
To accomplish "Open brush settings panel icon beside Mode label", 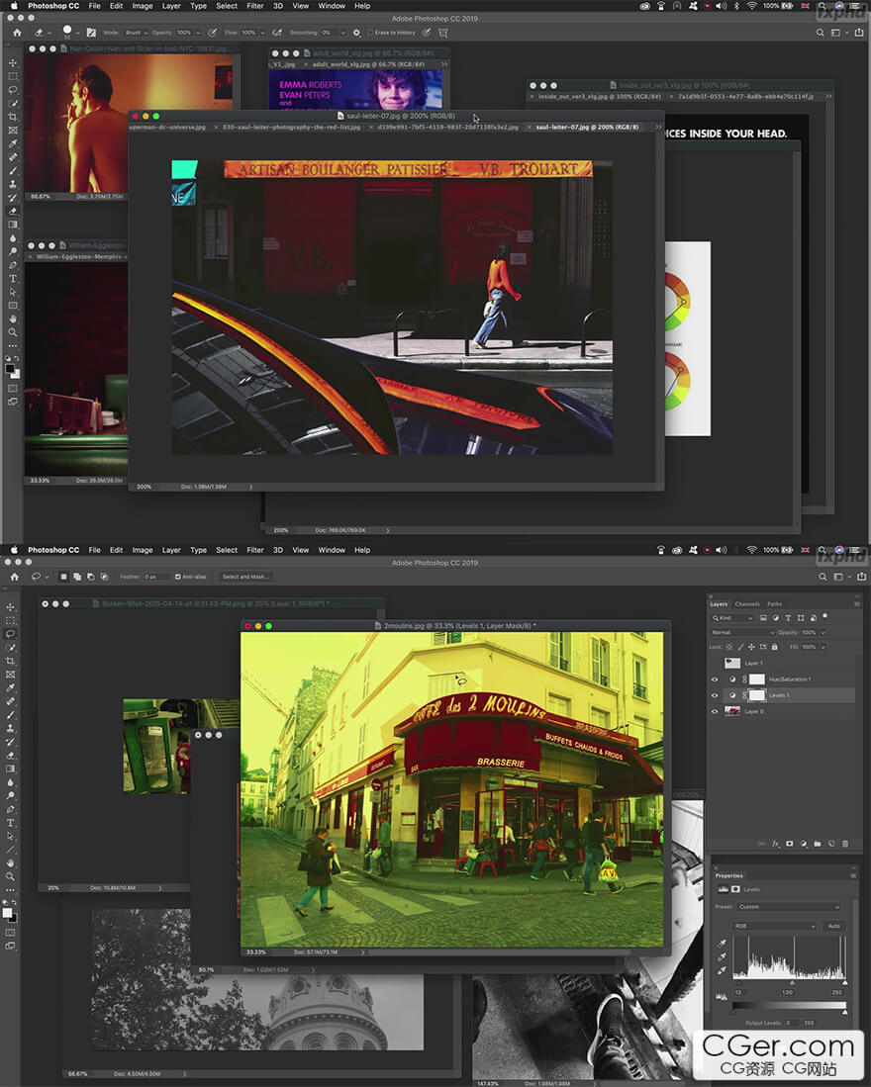I will pyautogui.click(x=91, y=33).
